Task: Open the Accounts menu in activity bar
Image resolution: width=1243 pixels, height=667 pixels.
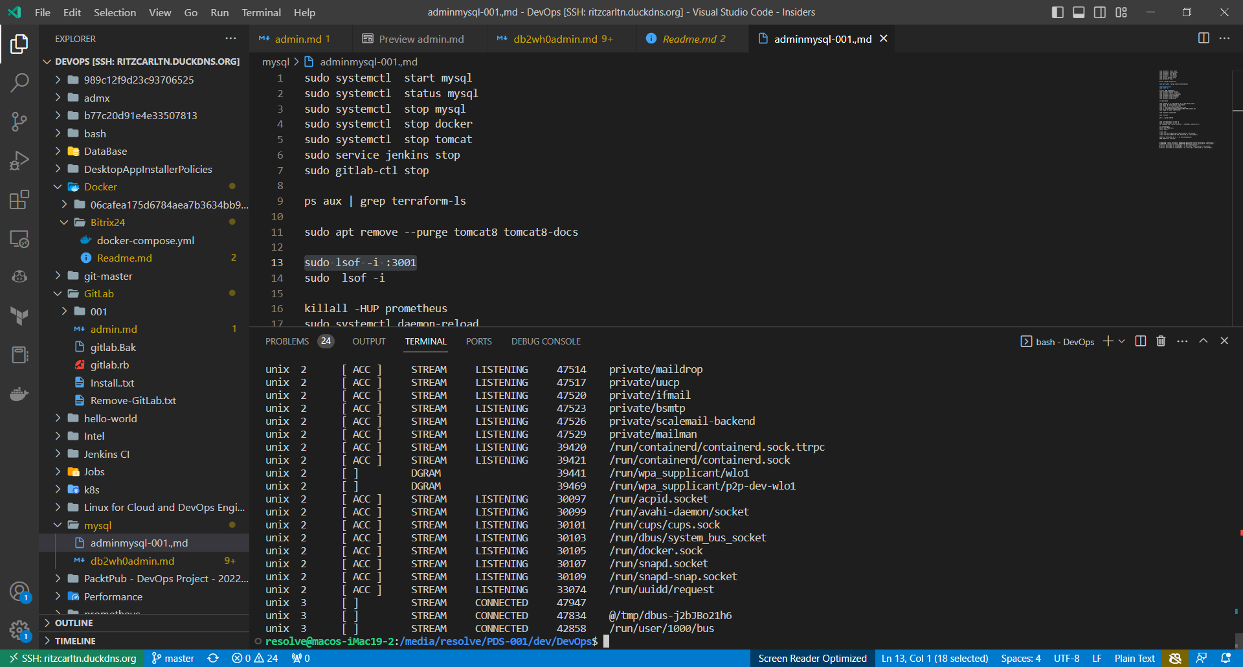Action: 19,591
